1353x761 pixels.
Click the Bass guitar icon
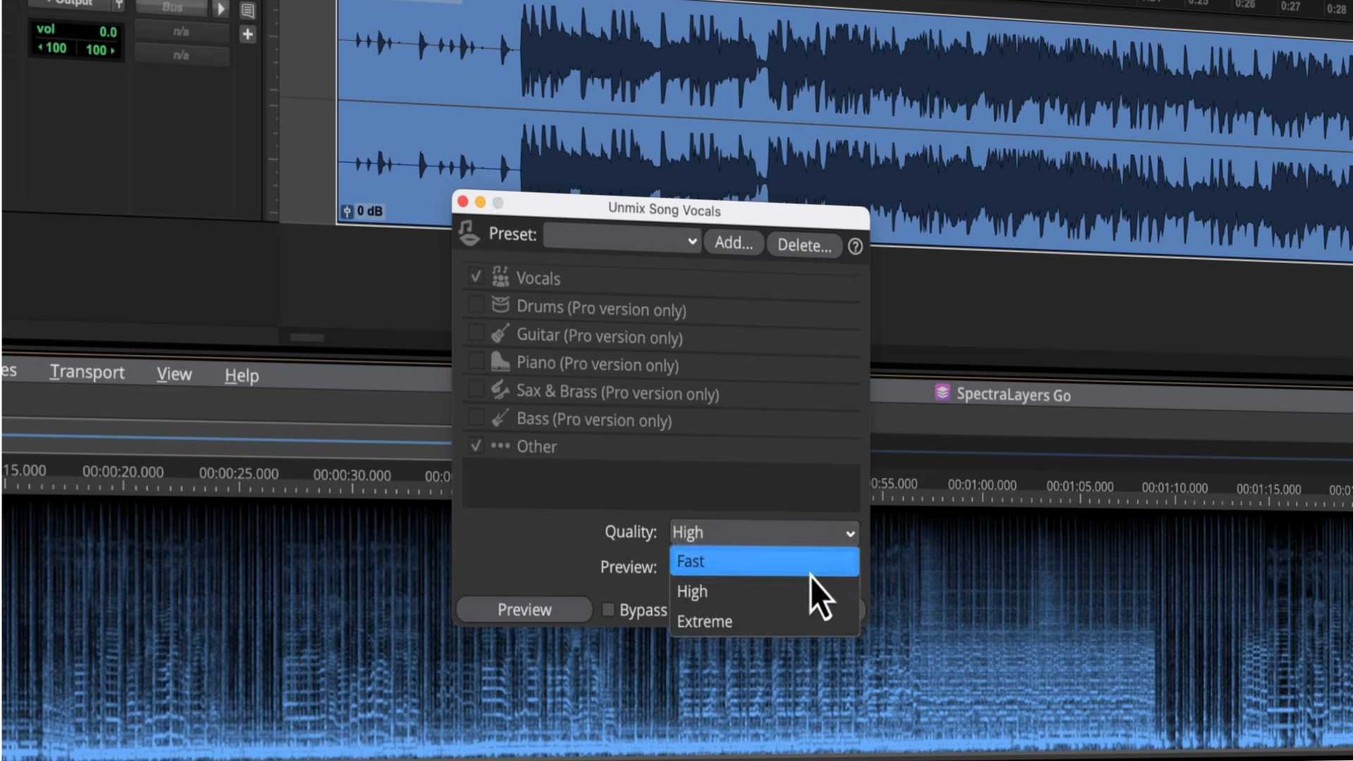[x=500, y=418]
